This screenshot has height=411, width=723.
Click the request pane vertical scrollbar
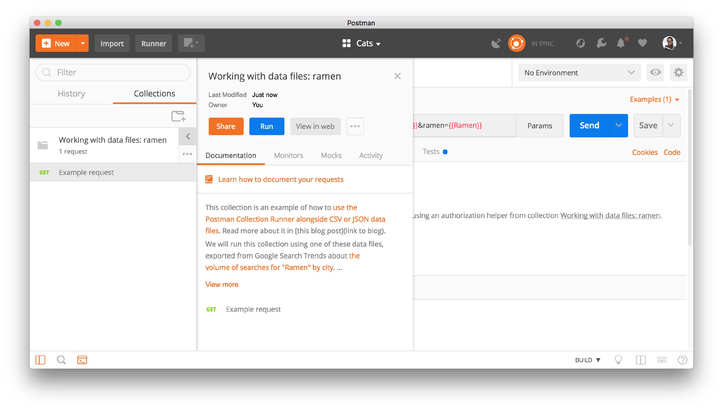click(x=689, y=167)
